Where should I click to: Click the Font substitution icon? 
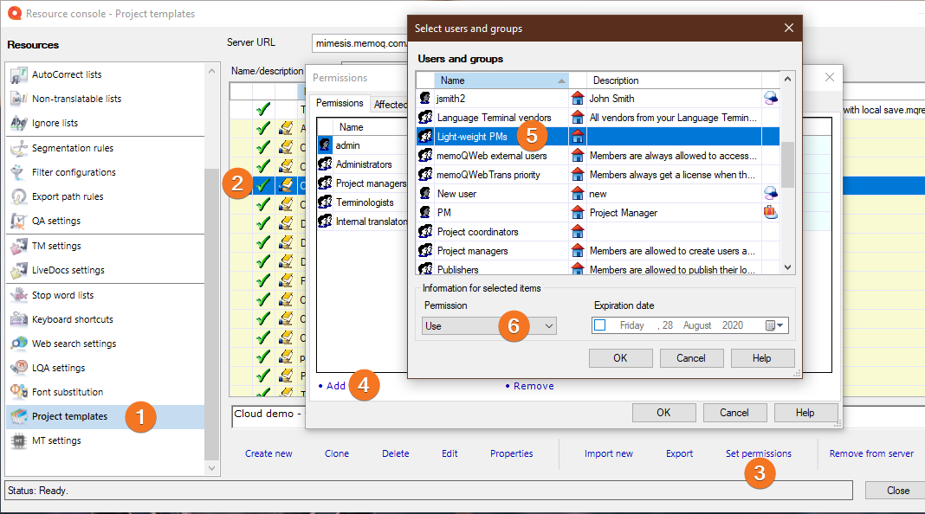(19, 392)
